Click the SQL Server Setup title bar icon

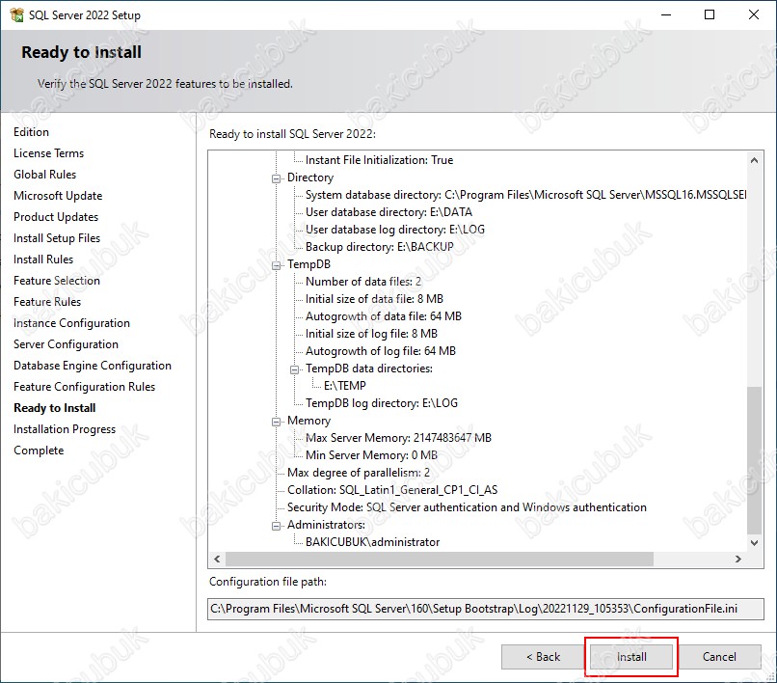point(16,14)
